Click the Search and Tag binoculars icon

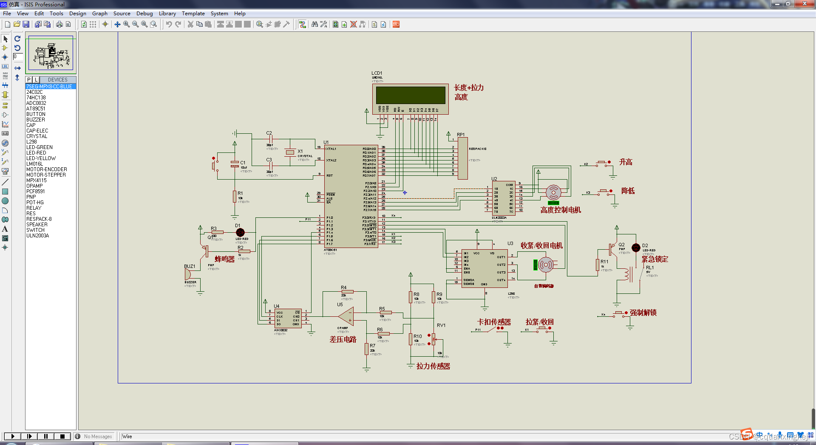coord(314,24)
